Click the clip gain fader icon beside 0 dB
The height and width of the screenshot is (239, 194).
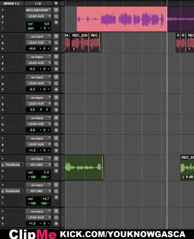183,177
